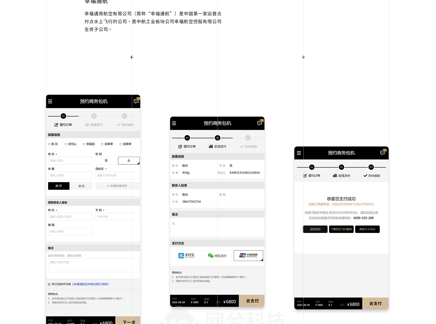Image resolution: width=436 pixels, height=324 pixels.
Task: Choose WeChat Pay (微信支付) as payment method
Action: pyautogui.click(x=217, y=256)
